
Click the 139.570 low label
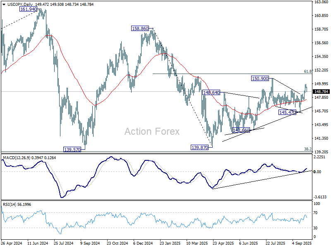72,150
